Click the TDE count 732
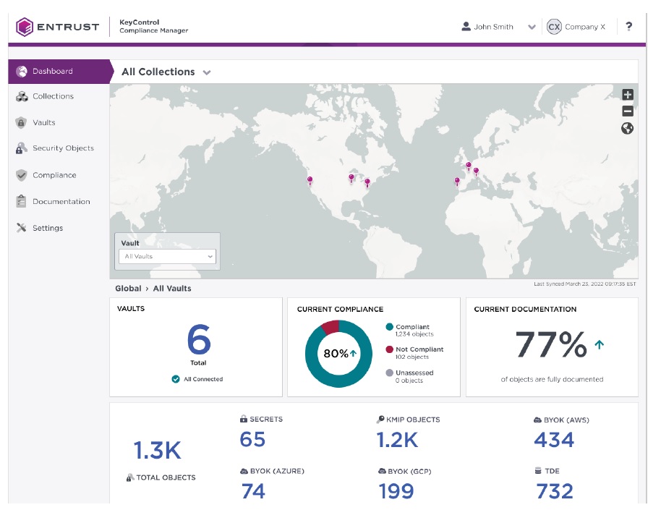Screen dimensions: 661x510 click(x=555, y=491)
